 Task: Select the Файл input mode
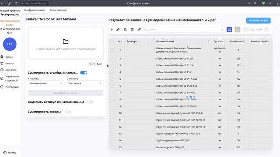[99, 64]
